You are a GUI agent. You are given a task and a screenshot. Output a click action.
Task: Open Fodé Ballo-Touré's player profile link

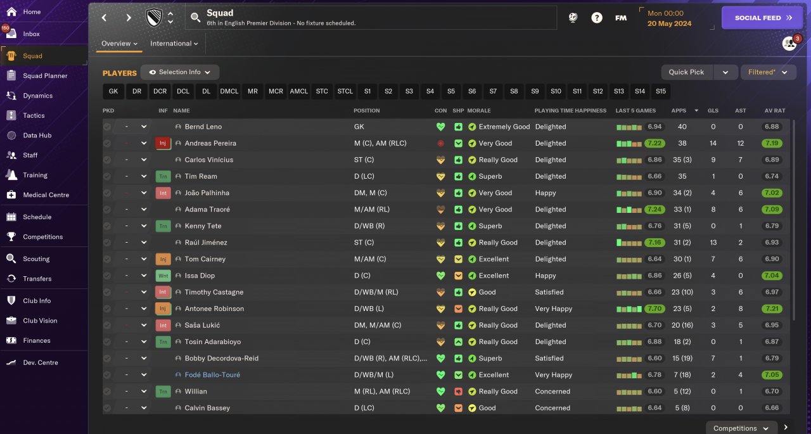[212, 375]
